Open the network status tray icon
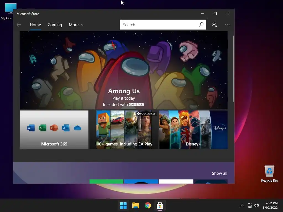283x212 pixels. (x=250, y=205)
